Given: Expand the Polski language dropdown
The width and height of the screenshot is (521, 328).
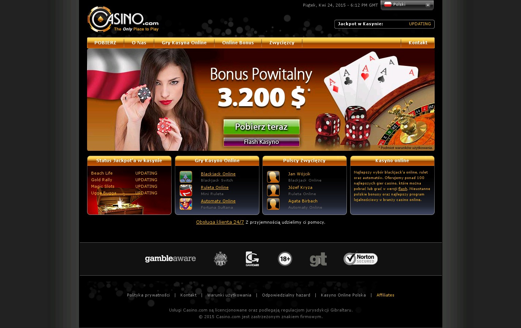Looking at the screenshot, I should [x=428, y=5].
